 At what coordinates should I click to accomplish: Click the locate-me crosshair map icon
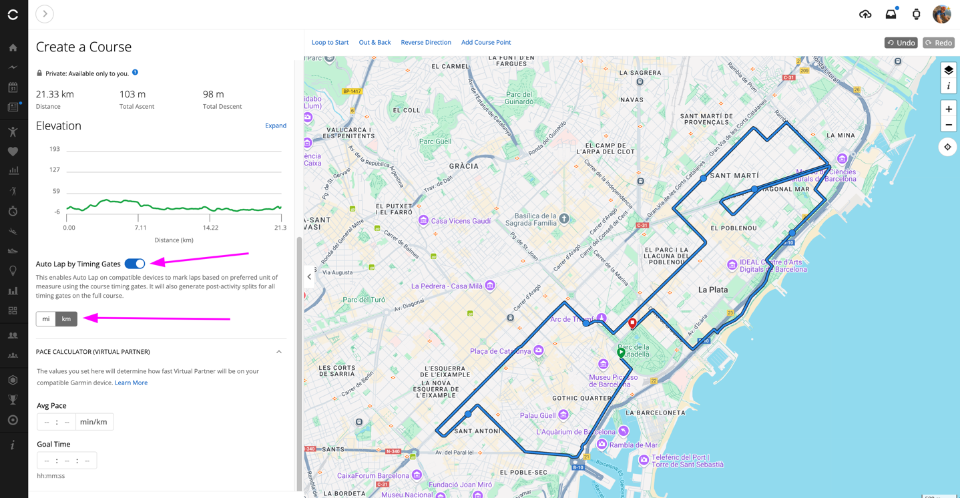coord(947,147)
